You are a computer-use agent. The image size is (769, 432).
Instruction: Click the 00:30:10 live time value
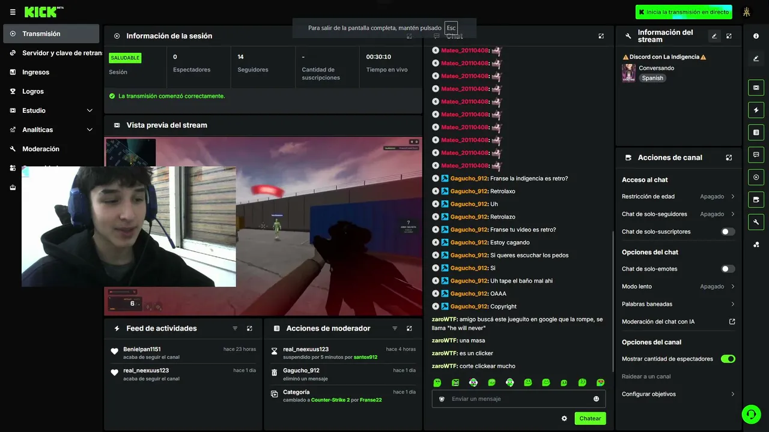click(378, 57)
